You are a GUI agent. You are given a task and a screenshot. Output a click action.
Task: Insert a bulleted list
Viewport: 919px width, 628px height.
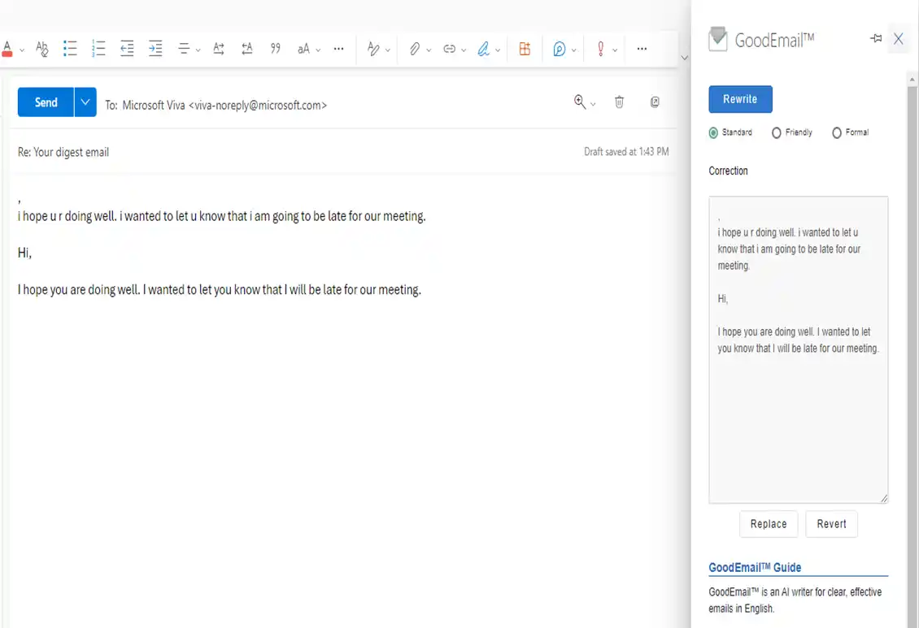(70, 49)
